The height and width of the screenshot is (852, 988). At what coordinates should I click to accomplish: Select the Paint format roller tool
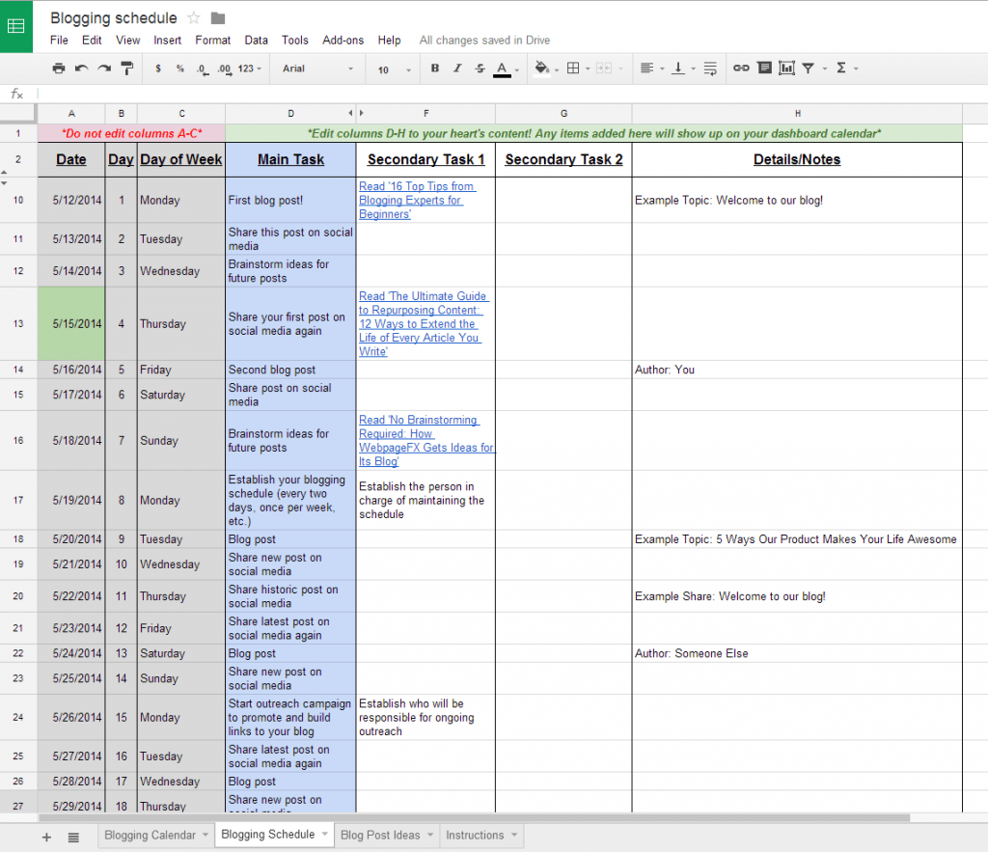[x=125, y=69]
